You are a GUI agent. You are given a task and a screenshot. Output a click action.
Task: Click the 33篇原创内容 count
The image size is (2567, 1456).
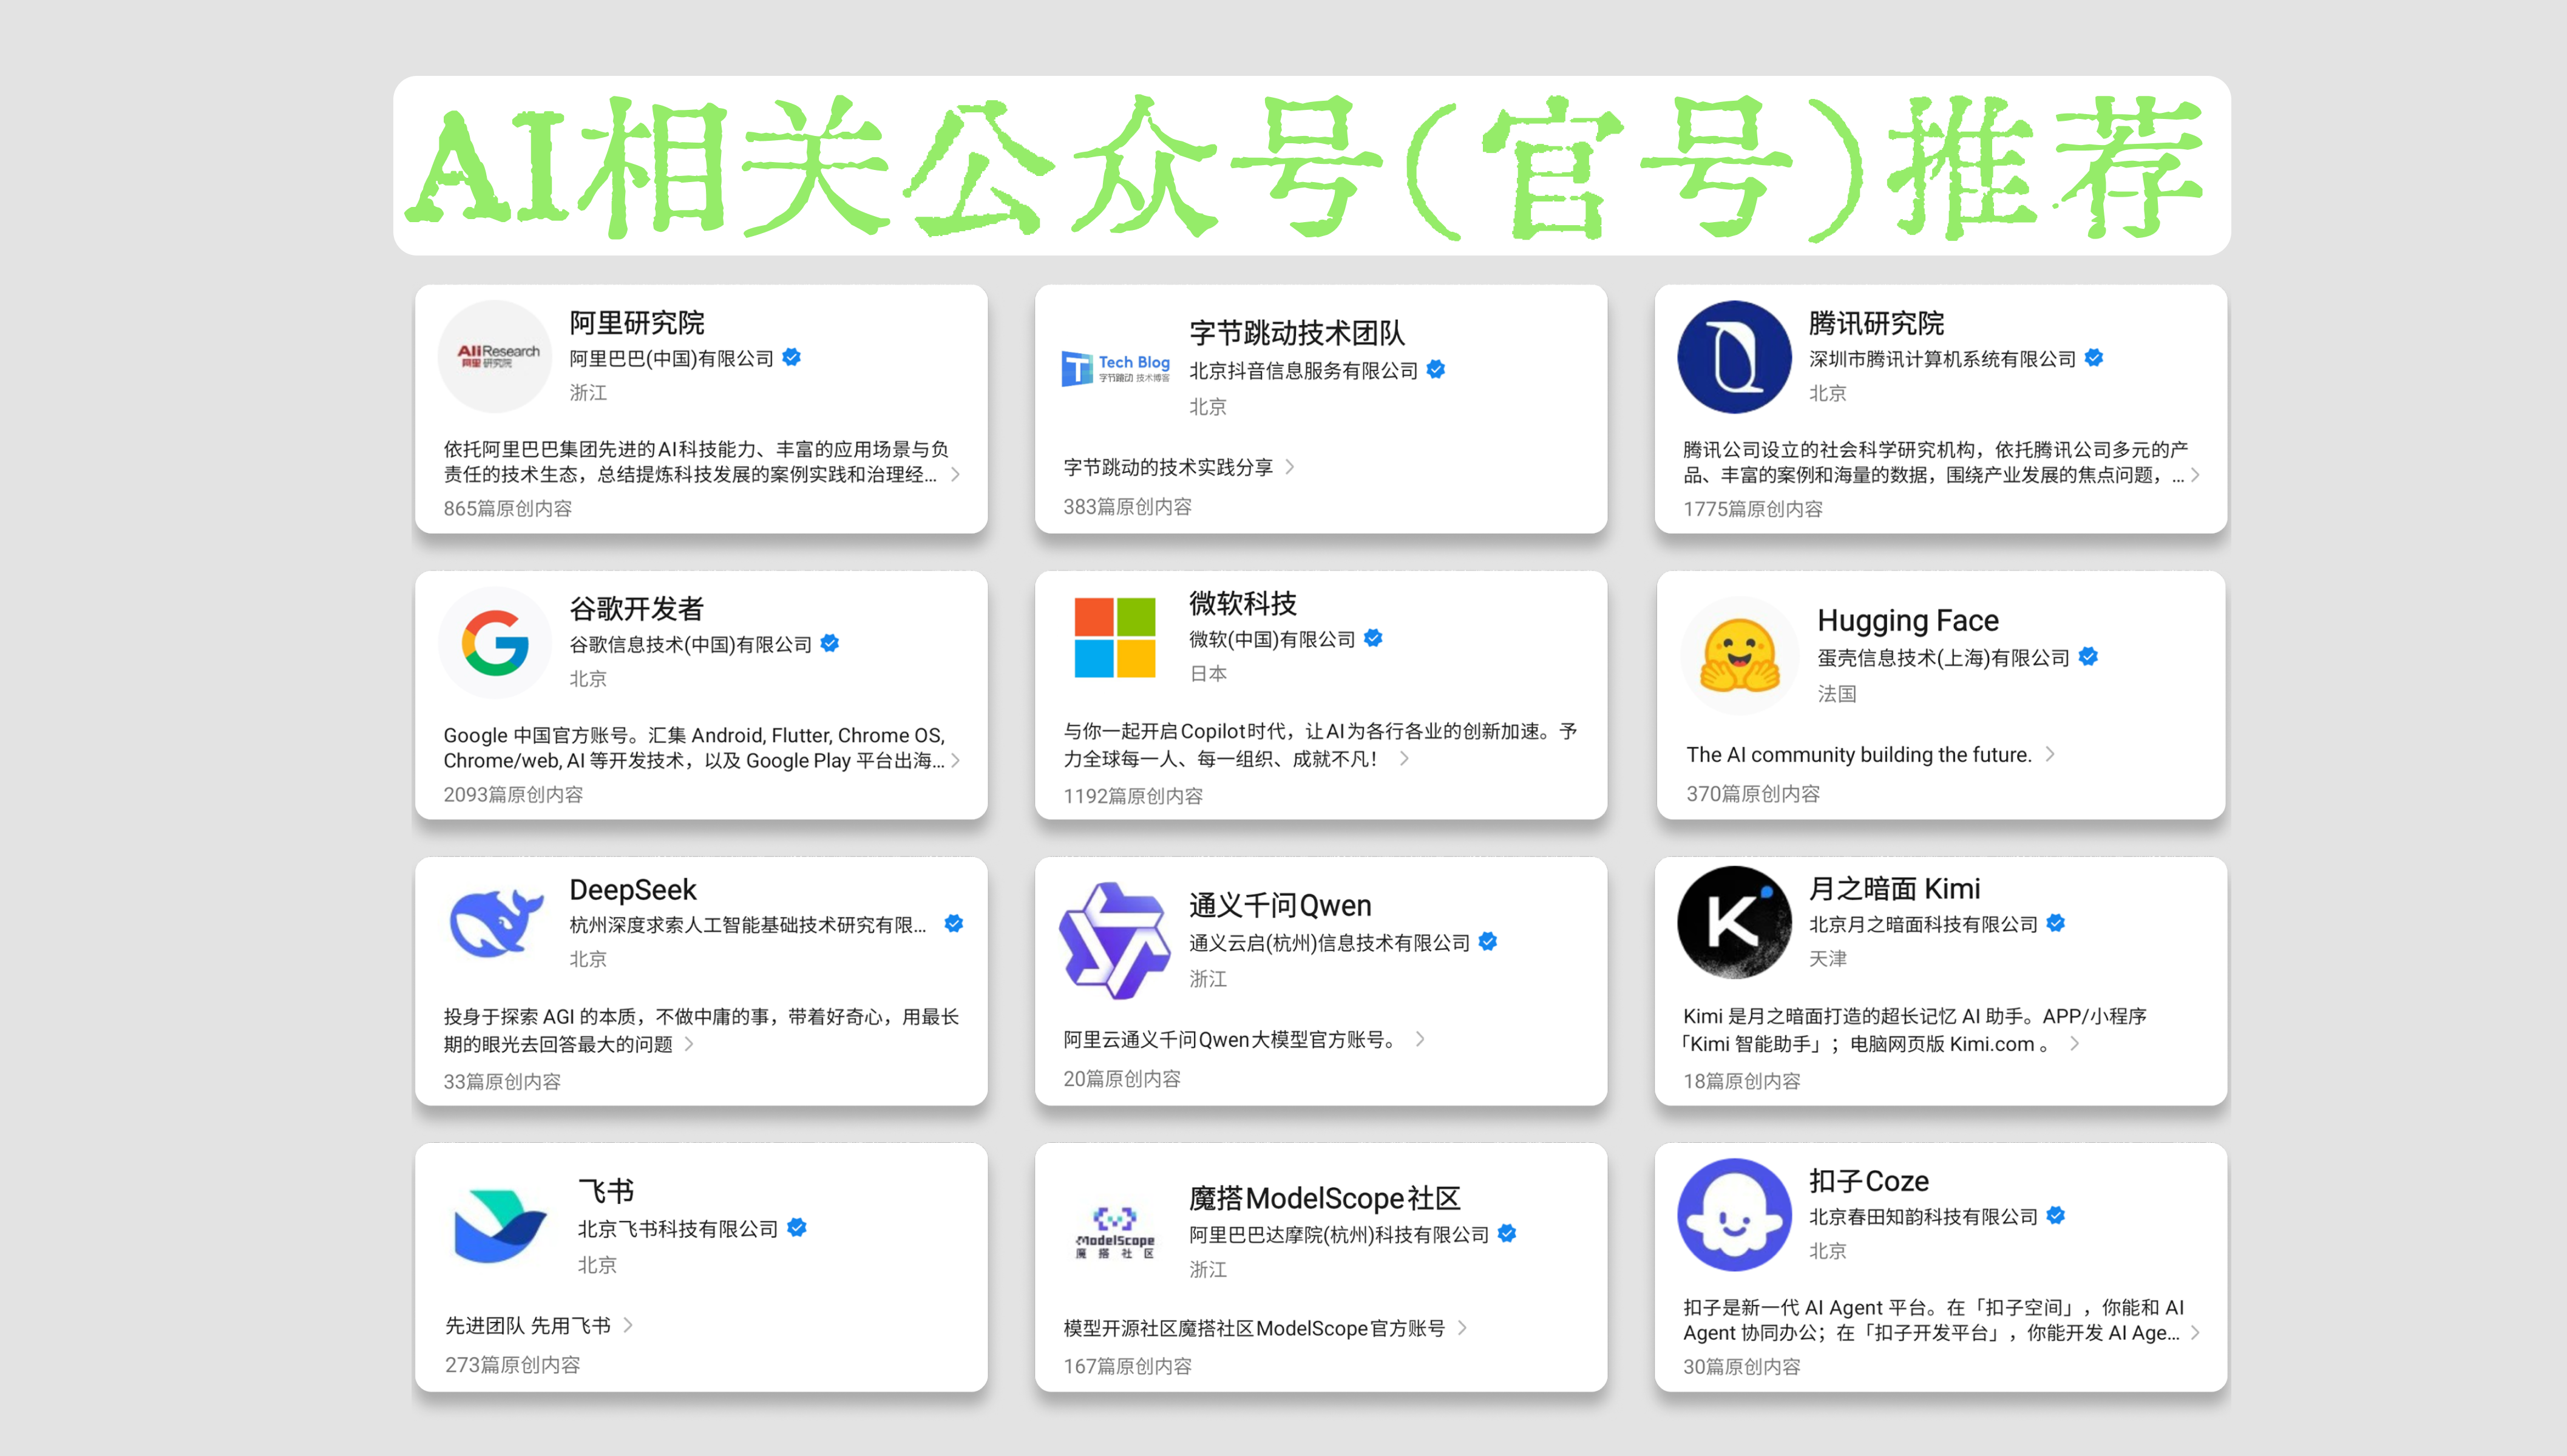(x=502, y=1081)
